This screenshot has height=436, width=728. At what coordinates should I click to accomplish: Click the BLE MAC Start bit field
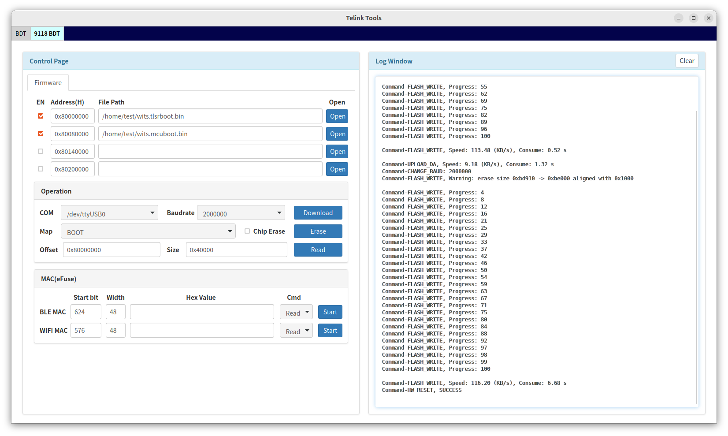86,312
